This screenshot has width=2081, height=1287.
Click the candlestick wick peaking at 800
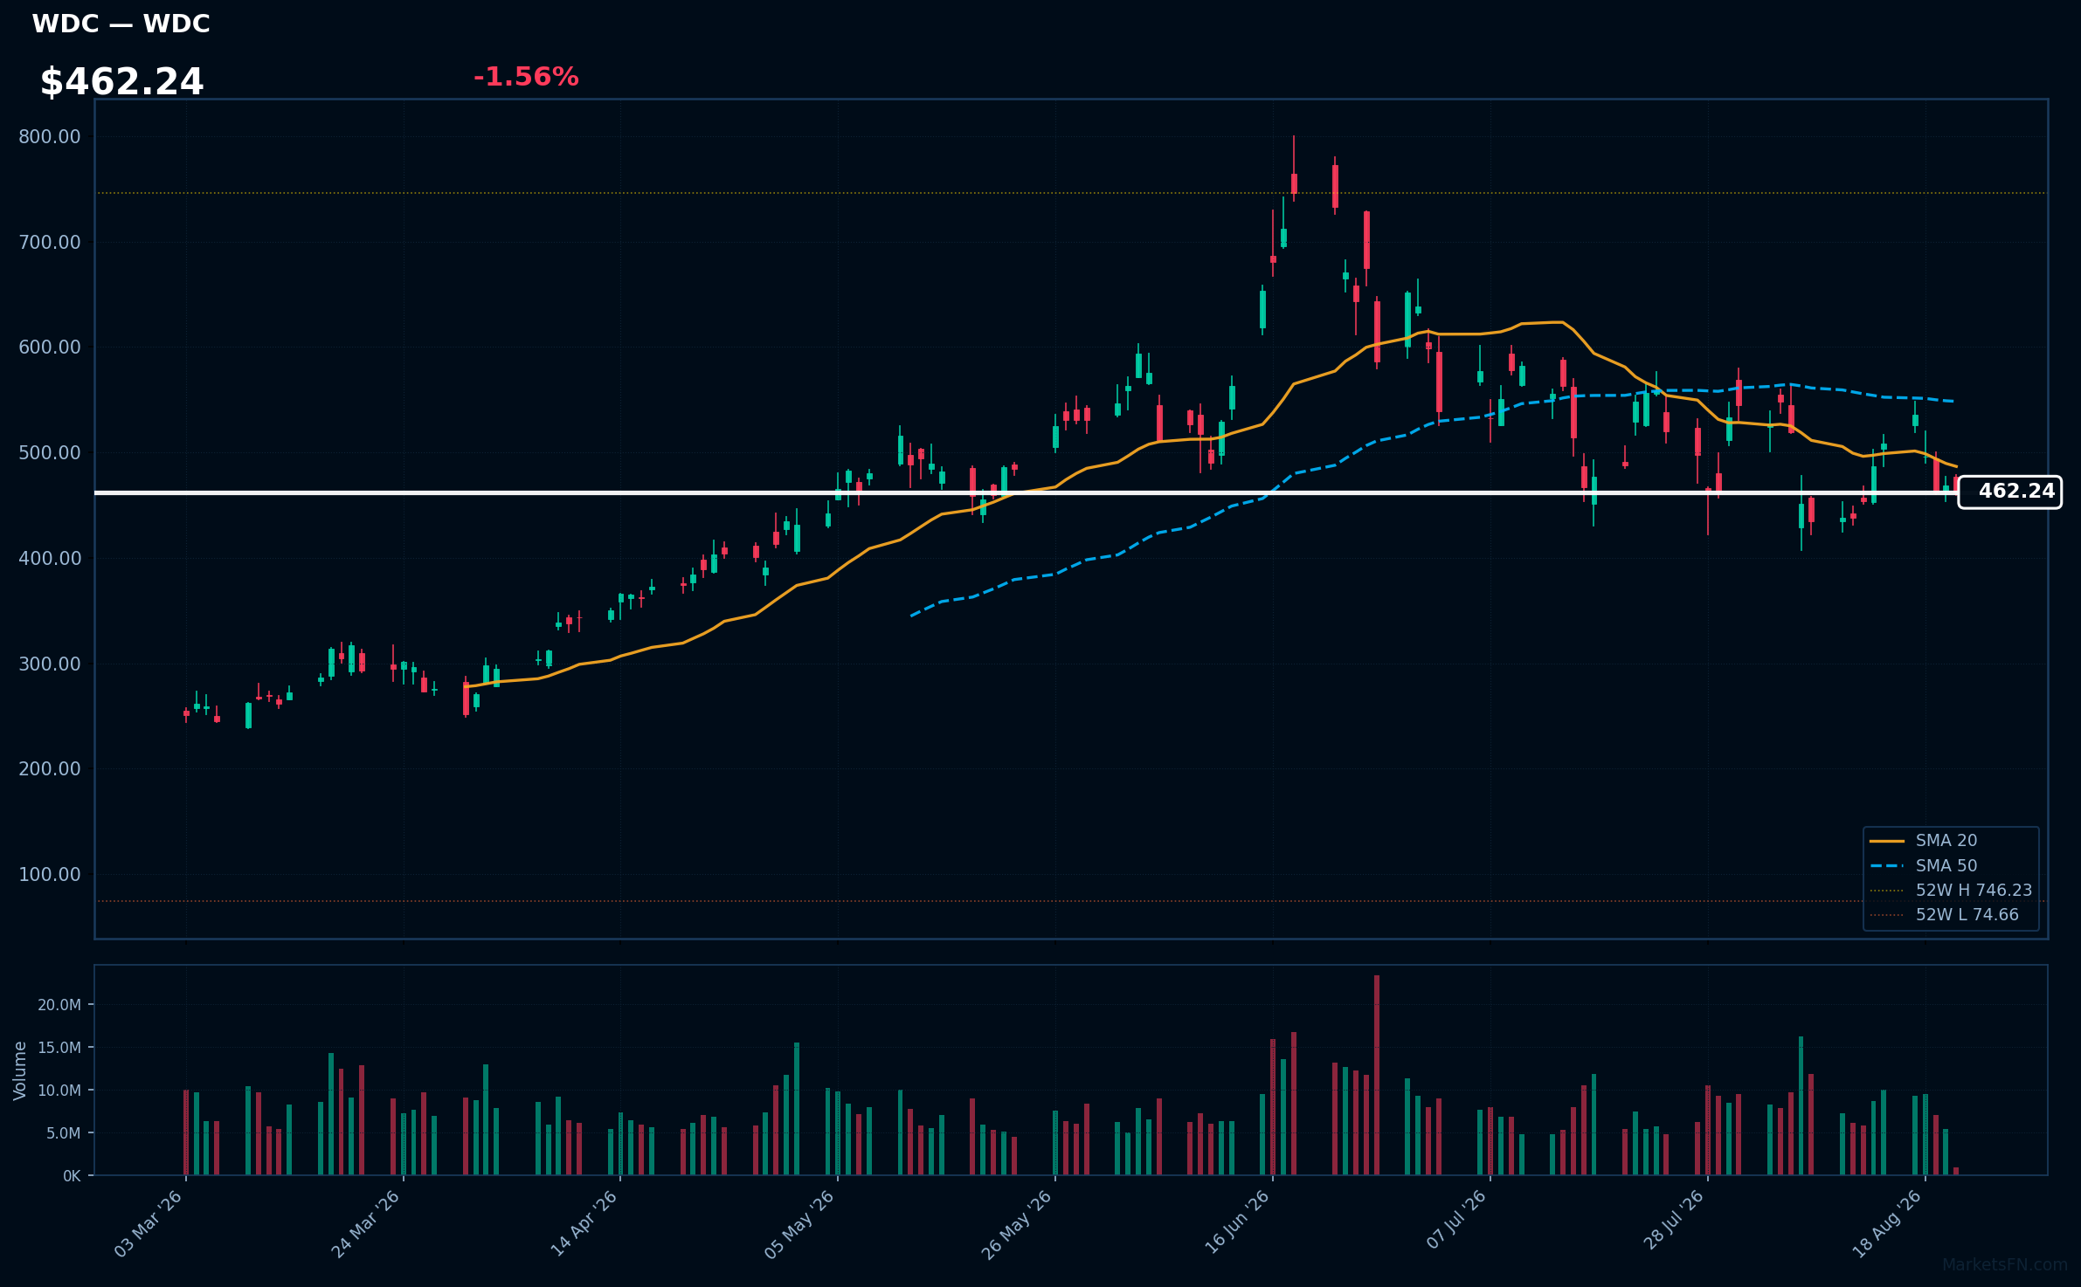[1294, 169]
